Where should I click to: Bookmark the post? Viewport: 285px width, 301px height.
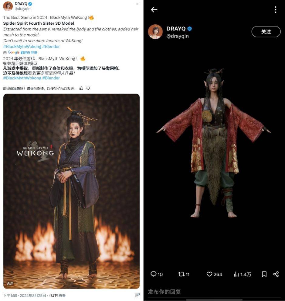[264, 274]
